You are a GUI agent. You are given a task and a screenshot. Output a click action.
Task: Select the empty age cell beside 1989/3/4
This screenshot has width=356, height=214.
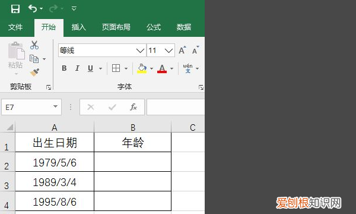(x=132, y=181)
